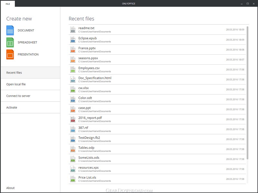Create a new DOCUMENT
The image size is (258, 193).
(26, 30)
